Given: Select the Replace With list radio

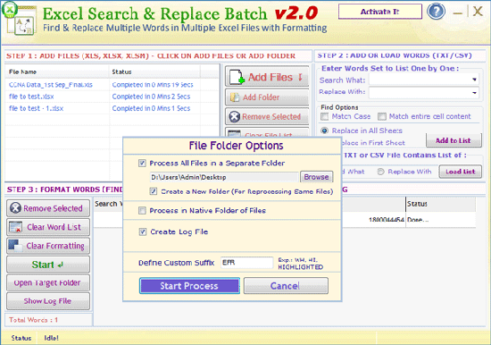Looking at the screenshot, I should click(381, 172).
